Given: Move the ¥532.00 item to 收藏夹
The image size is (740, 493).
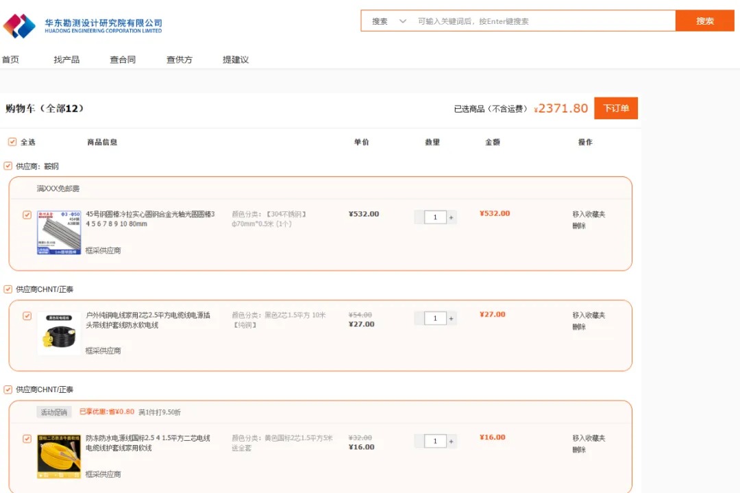Looking at the screenshot, I should [589, 214].
